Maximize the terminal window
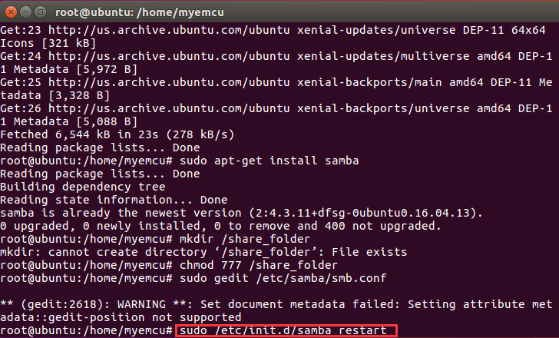The width and height of the screenshot is (559, 338). 40,12
